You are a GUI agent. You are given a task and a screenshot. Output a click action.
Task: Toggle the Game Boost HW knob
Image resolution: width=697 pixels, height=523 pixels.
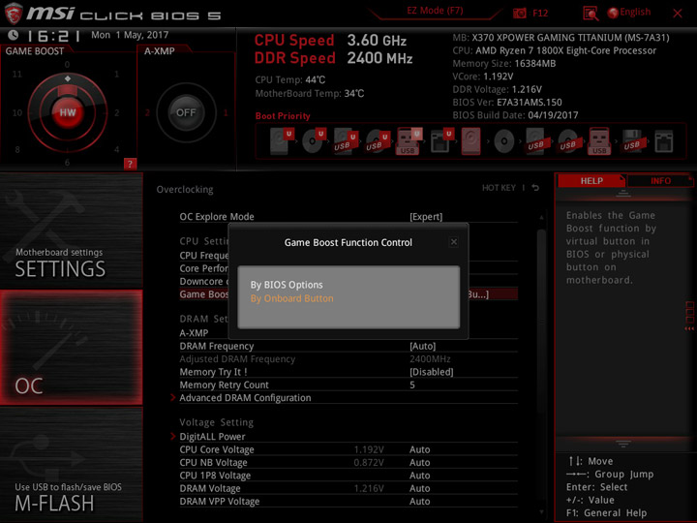pos(68,112)
